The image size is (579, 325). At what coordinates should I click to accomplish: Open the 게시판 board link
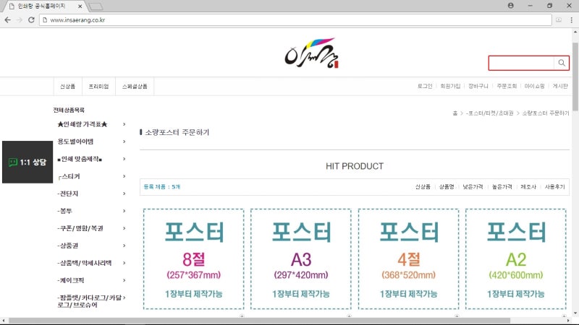tap(560, 86)
